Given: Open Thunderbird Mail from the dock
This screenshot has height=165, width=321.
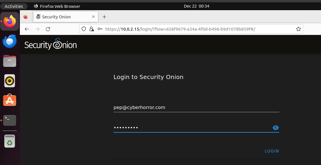Looking at the screenshot, I should (x=10, y=41).
